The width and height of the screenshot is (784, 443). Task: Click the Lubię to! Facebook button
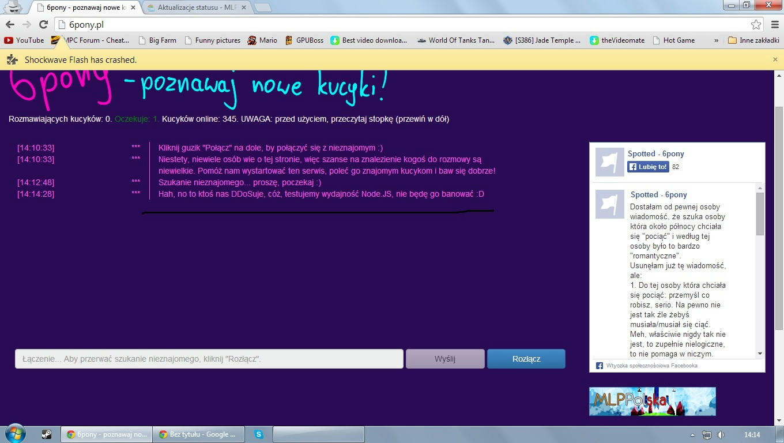648,167
